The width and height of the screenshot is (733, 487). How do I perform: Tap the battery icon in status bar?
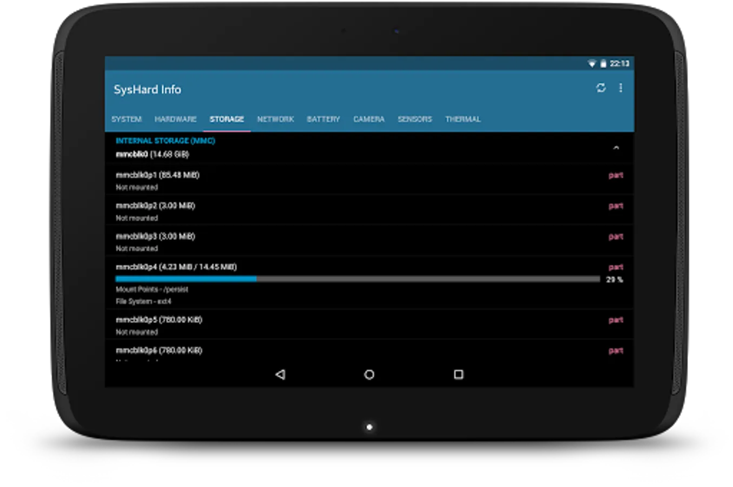(603, 64)
